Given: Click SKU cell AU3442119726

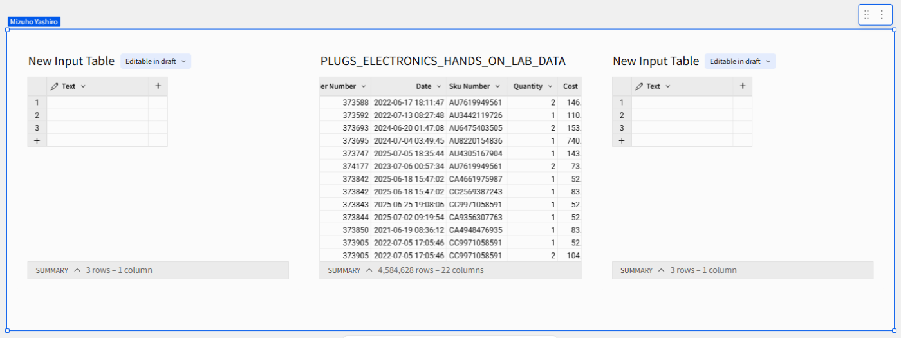Looking at the screenshot, I should click(x=476, y=115).
